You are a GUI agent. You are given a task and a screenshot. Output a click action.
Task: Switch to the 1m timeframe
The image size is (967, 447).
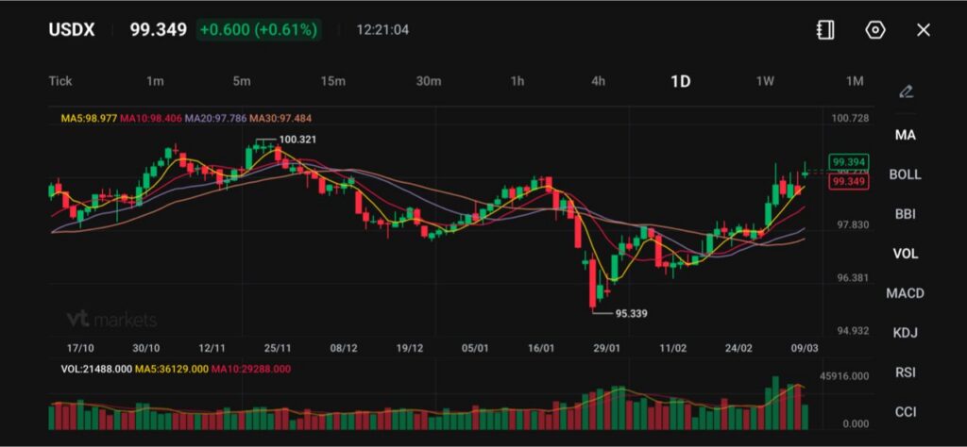(155, 81)
